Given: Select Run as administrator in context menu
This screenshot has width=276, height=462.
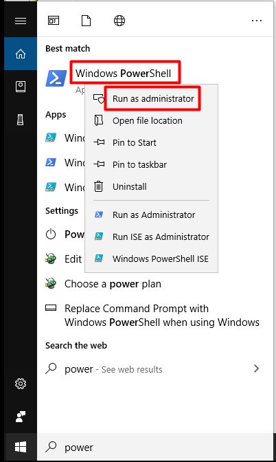Looking at the screenshot, I should pos(153,98).
